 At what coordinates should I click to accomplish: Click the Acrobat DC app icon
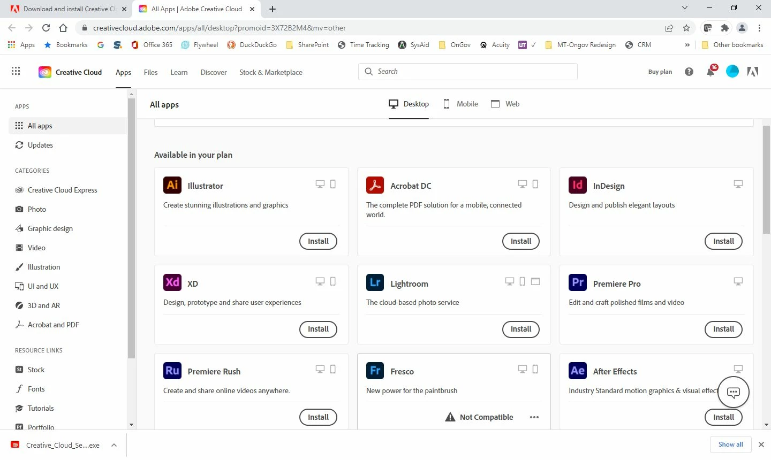pos(375,185)
